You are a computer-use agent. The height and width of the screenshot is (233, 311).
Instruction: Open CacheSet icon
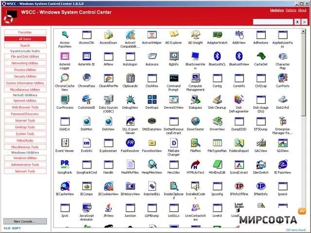click(261, 56)
